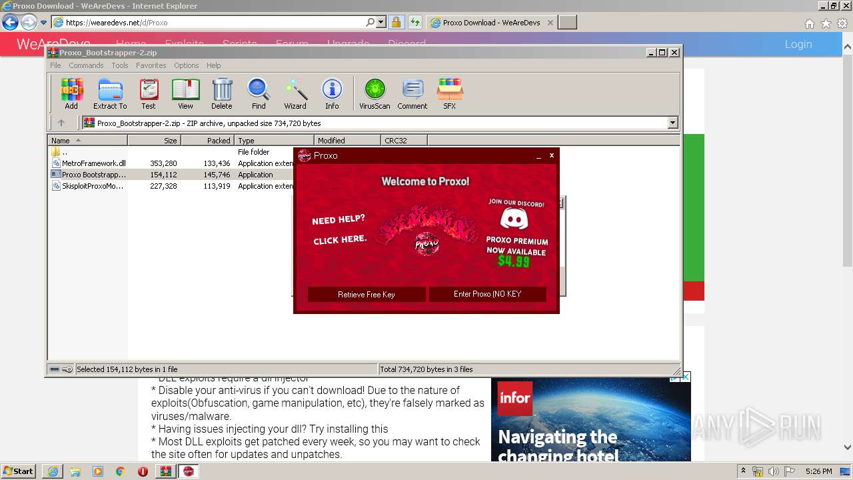853x480 pixels.
Task: Open Chrome from the taskbar
Action: (x=120, y=471)
